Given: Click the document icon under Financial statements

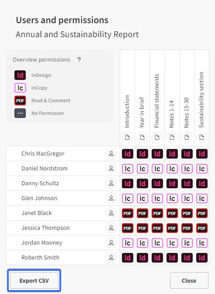Looking at the screenshot, I should pos(157,138).
